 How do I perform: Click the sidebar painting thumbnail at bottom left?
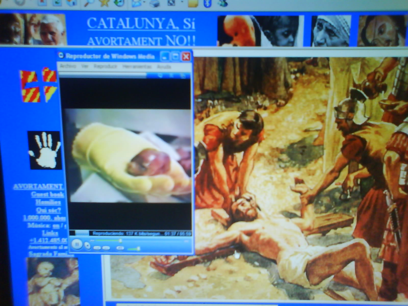(x=53, y=282)
